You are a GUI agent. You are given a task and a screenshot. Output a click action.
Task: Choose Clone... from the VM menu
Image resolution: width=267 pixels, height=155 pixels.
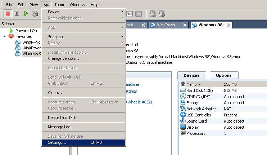point(83,93)
